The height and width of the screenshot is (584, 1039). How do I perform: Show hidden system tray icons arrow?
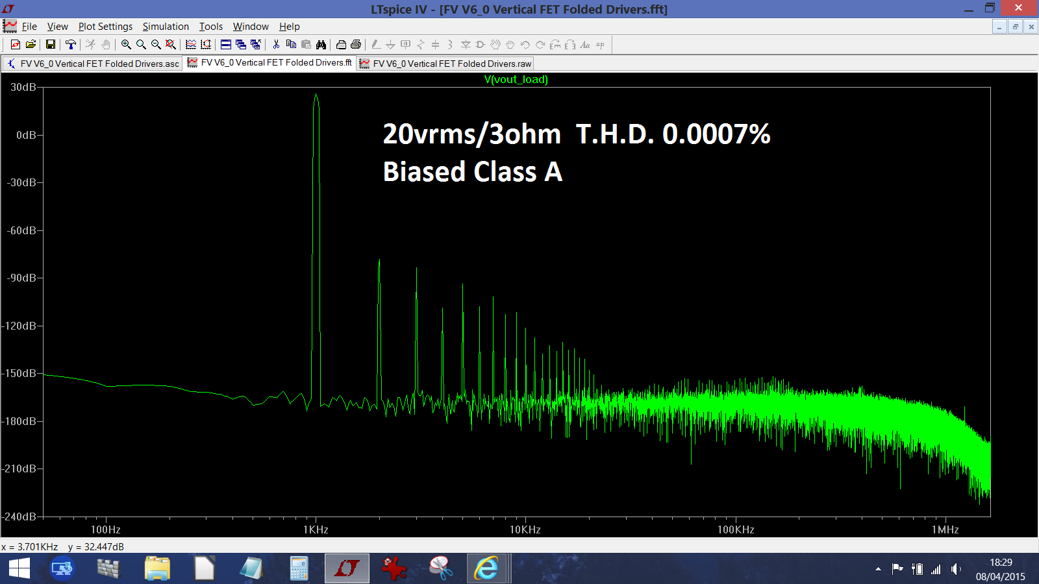[x=878, y=569]
